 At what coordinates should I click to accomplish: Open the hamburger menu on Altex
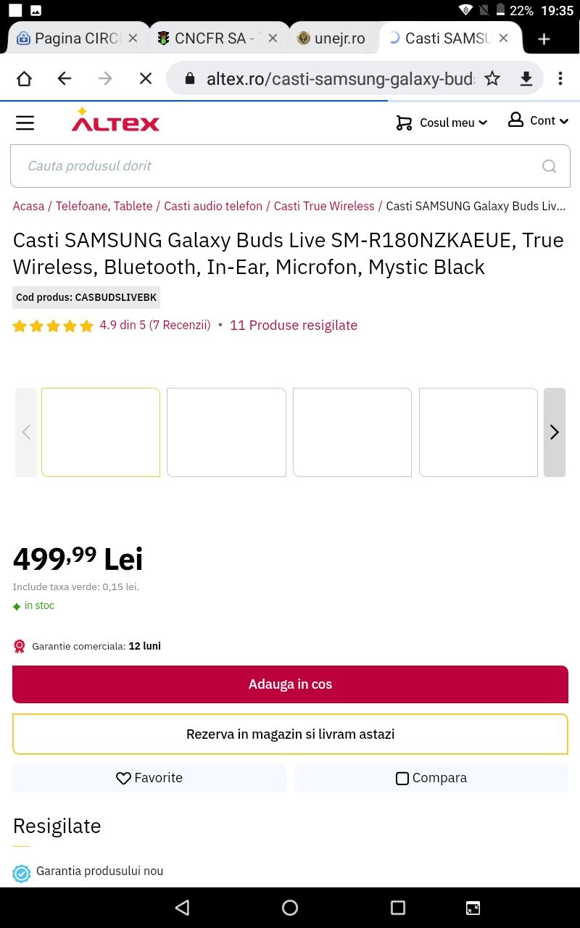click(x=25, y=123)
